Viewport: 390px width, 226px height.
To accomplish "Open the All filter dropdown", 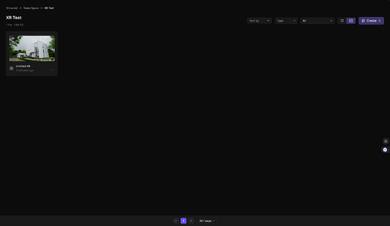I will [317, 21].
